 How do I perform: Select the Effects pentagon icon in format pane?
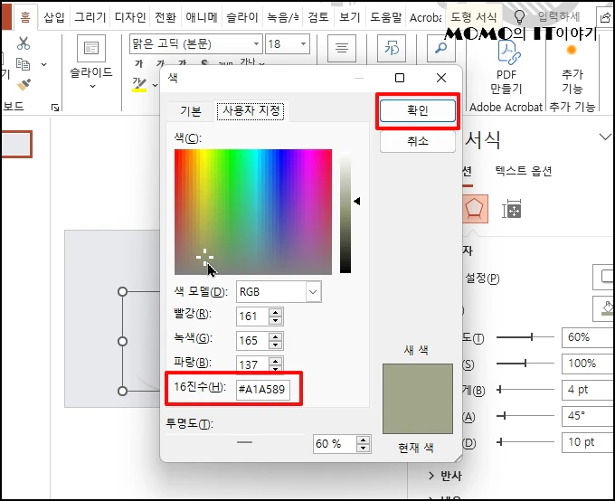point(475,209)
